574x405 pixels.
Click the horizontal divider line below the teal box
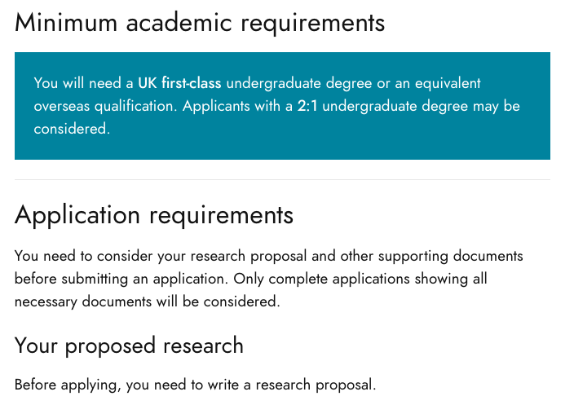point(282,179)
